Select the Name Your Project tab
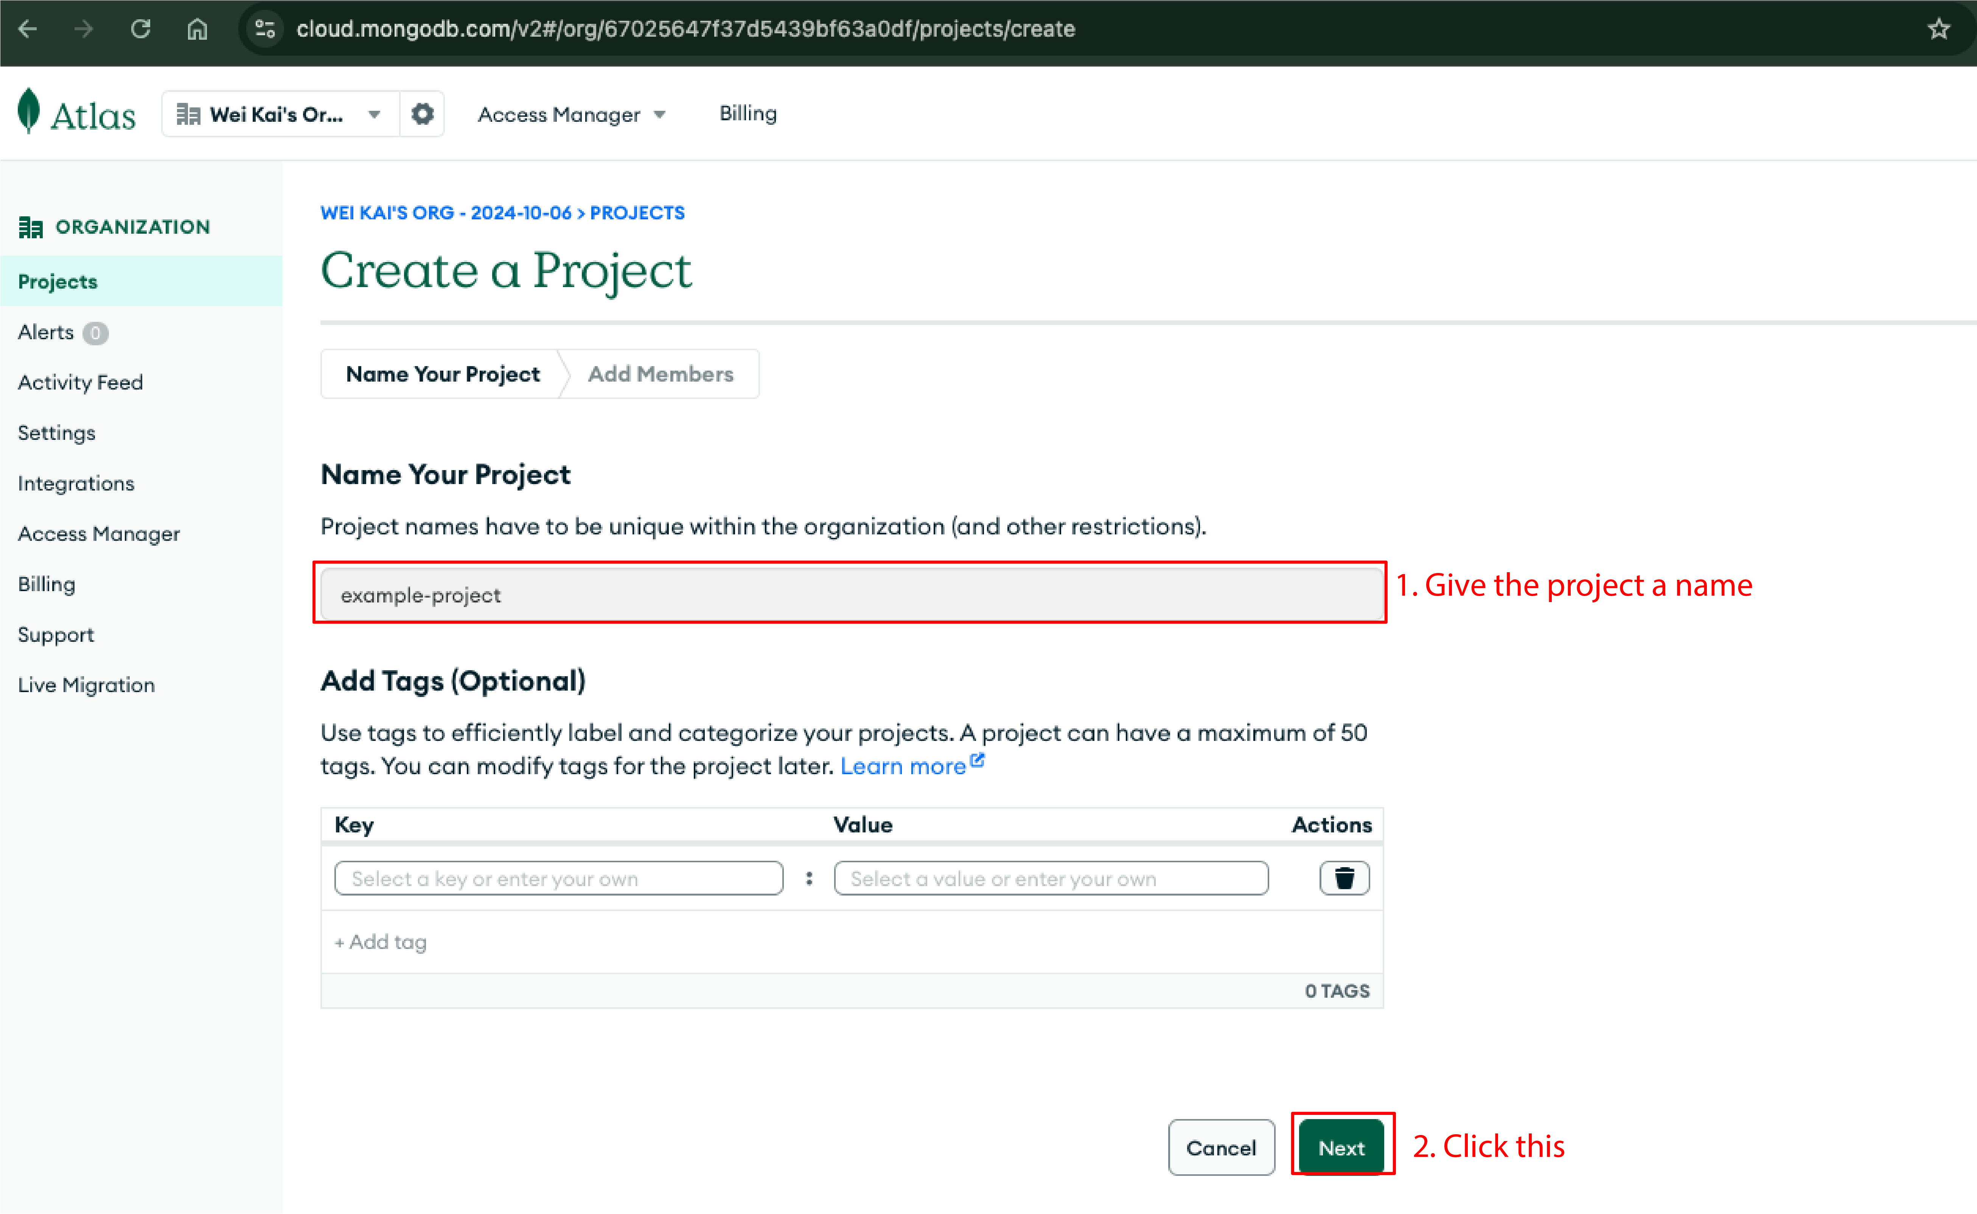1977x1214 pixels. 442,373
